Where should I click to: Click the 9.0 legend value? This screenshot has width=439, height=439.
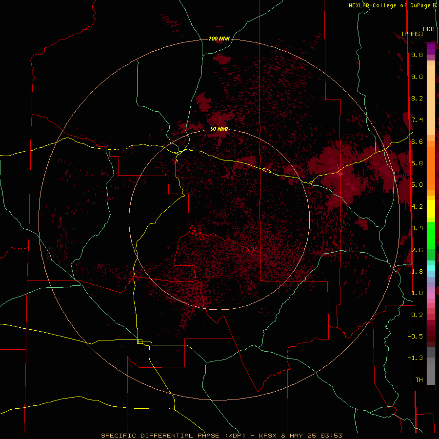(x=417, y=77)
